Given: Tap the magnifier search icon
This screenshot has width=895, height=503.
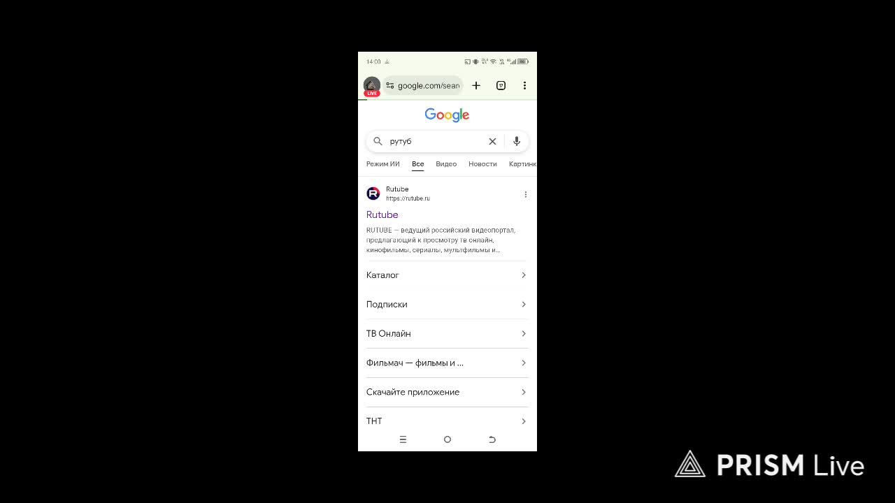Looking at the screenshot, I should [378, 141].
